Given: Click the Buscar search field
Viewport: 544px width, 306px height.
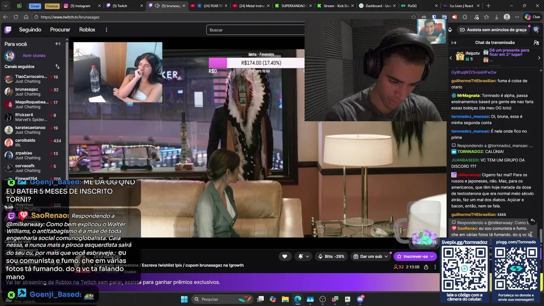Looking at the screenshot, I should point(255,30).
